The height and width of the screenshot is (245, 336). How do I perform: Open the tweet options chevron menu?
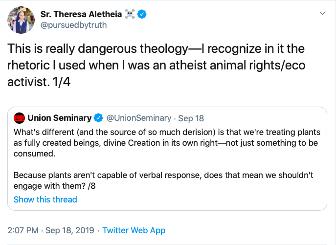coord(322,13)
